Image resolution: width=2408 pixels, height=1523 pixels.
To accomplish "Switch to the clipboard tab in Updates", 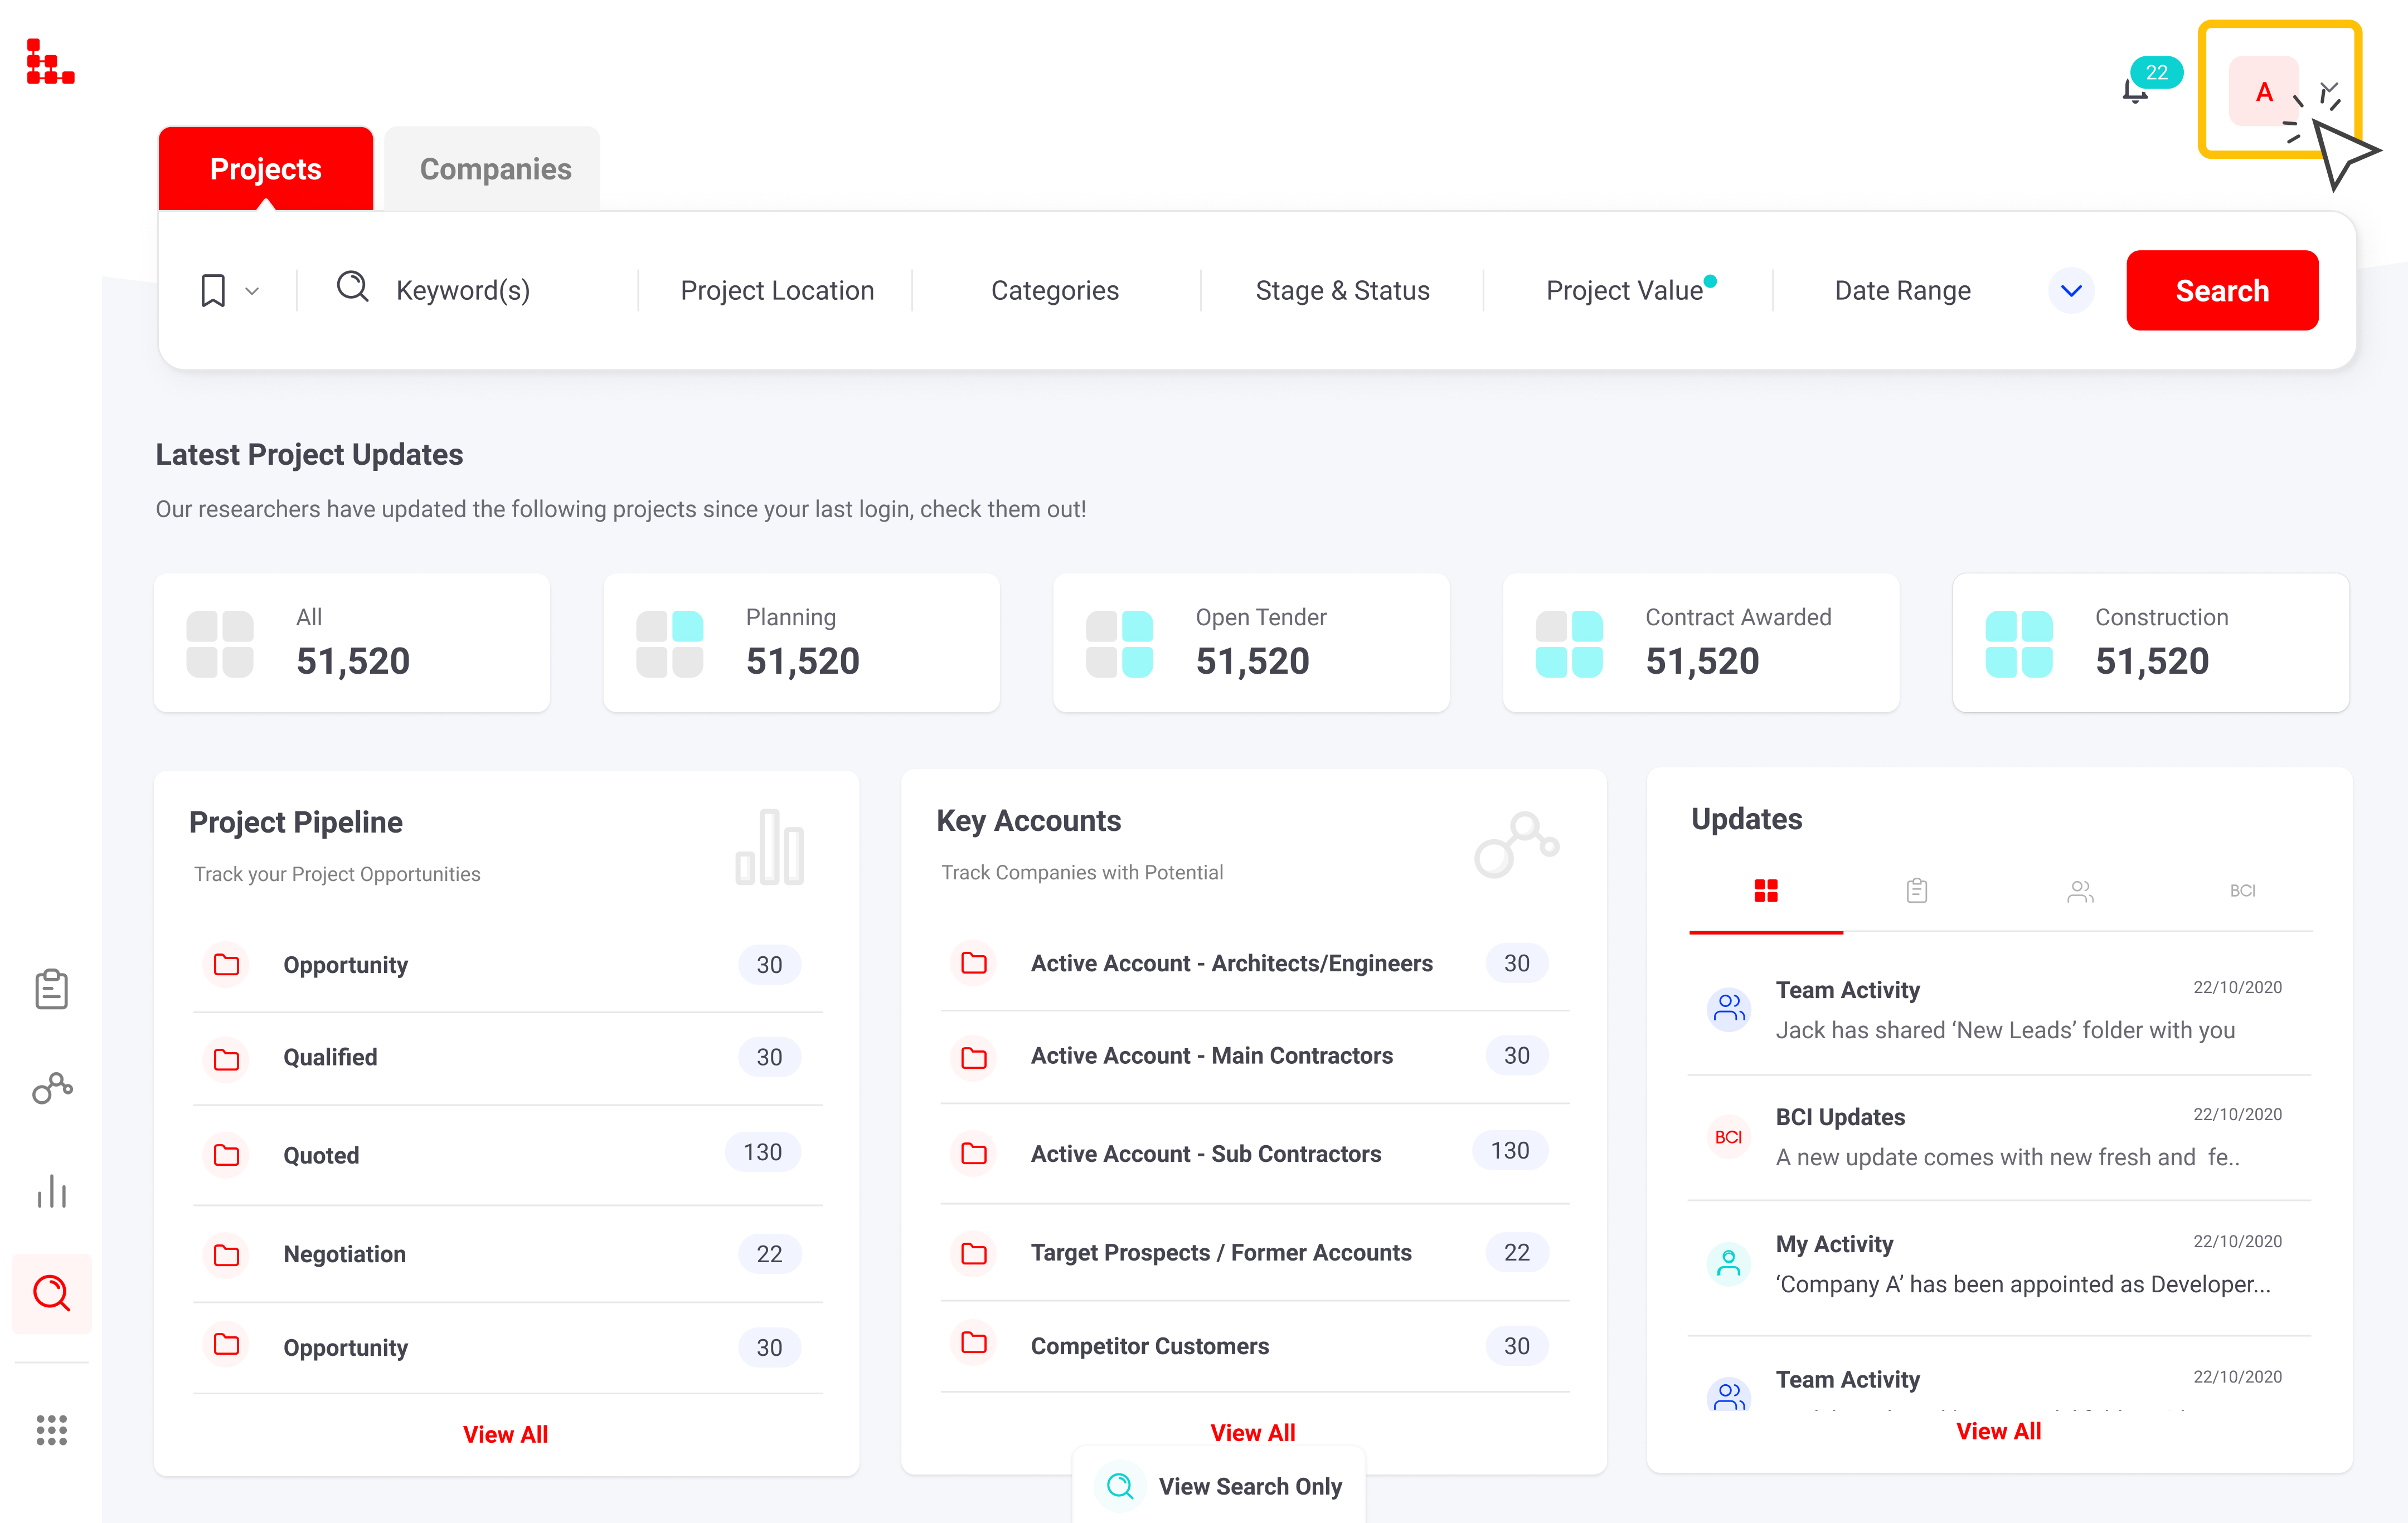I will click(x=1916, y=890).
